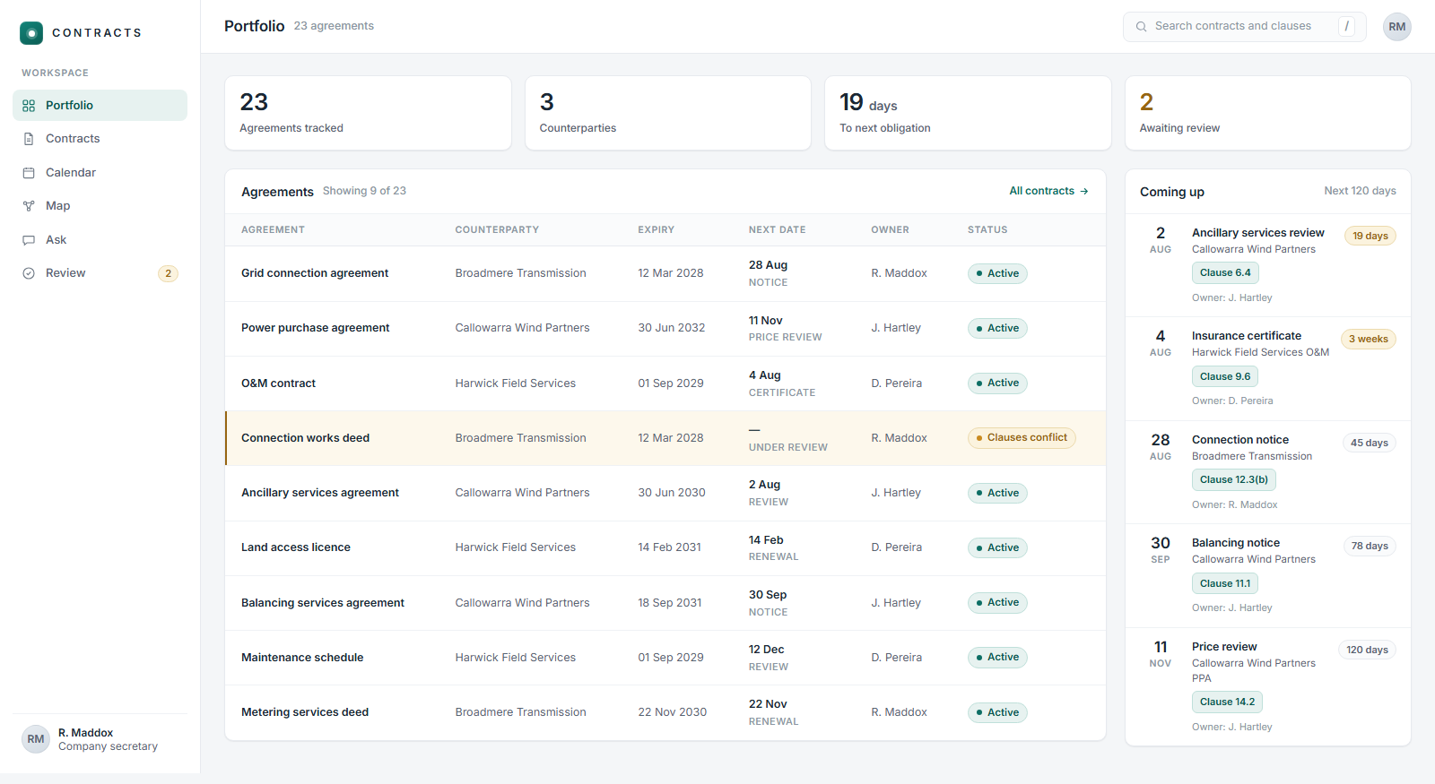
Task: Open Clause 11.1 chip
Action: (1225, 583)
